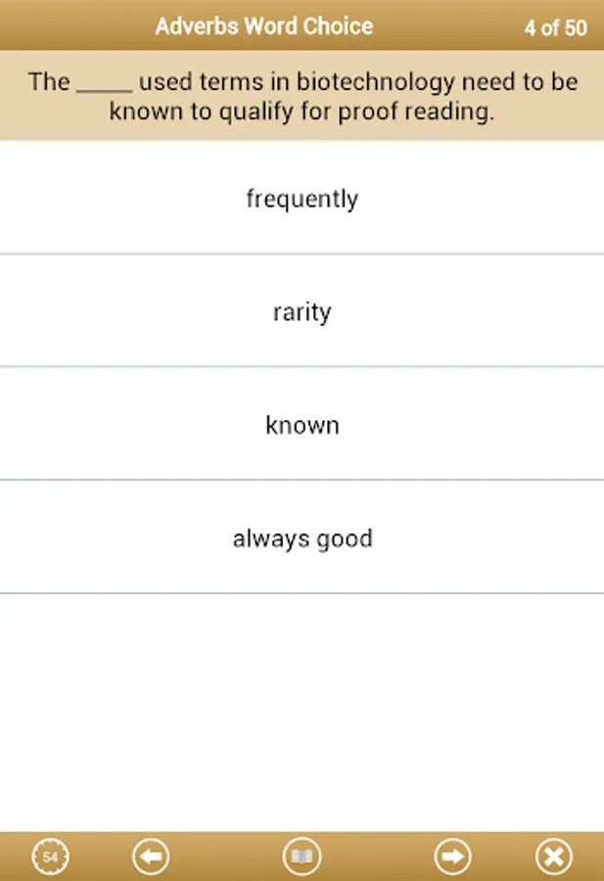Pick "known" as the answer
Viewport: 604px width, 881px height.
[x=302, y=425]
